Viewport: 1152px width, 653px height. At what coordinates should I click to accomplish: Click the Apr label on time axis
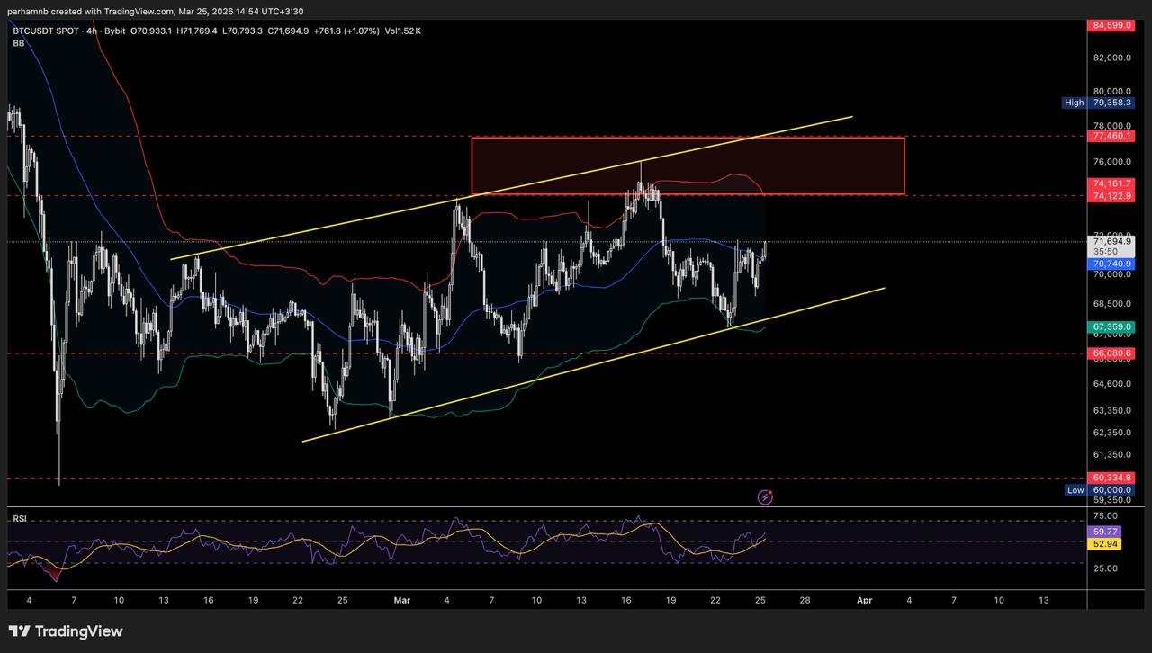pos(865,599)
